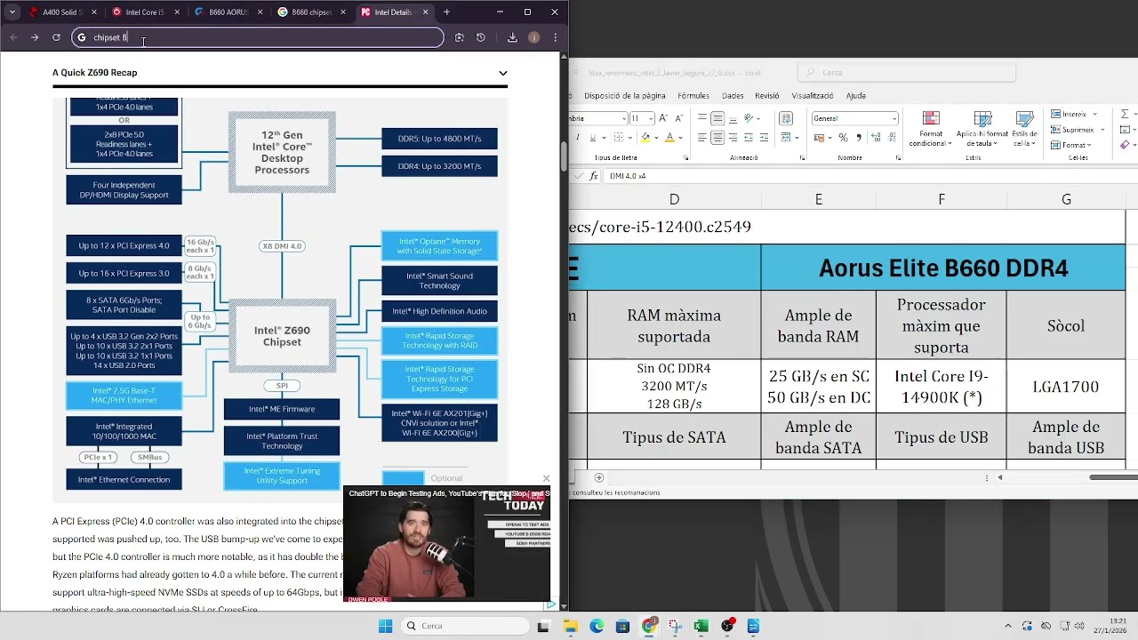
Task: Click insert function fx icon
Action: point(594,176)
